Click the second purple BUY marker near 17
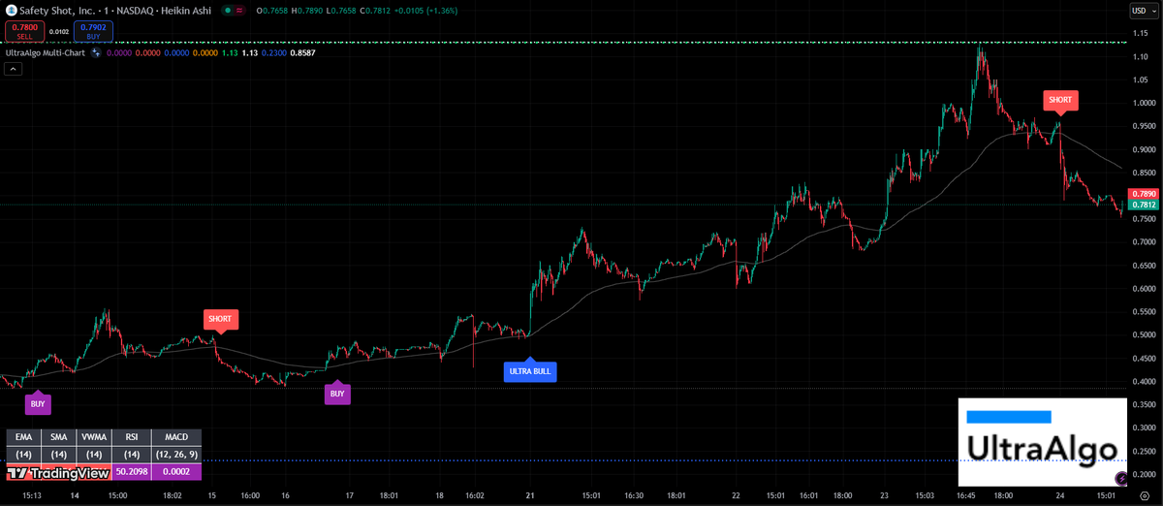1163x506 pixels. point(336,393)
